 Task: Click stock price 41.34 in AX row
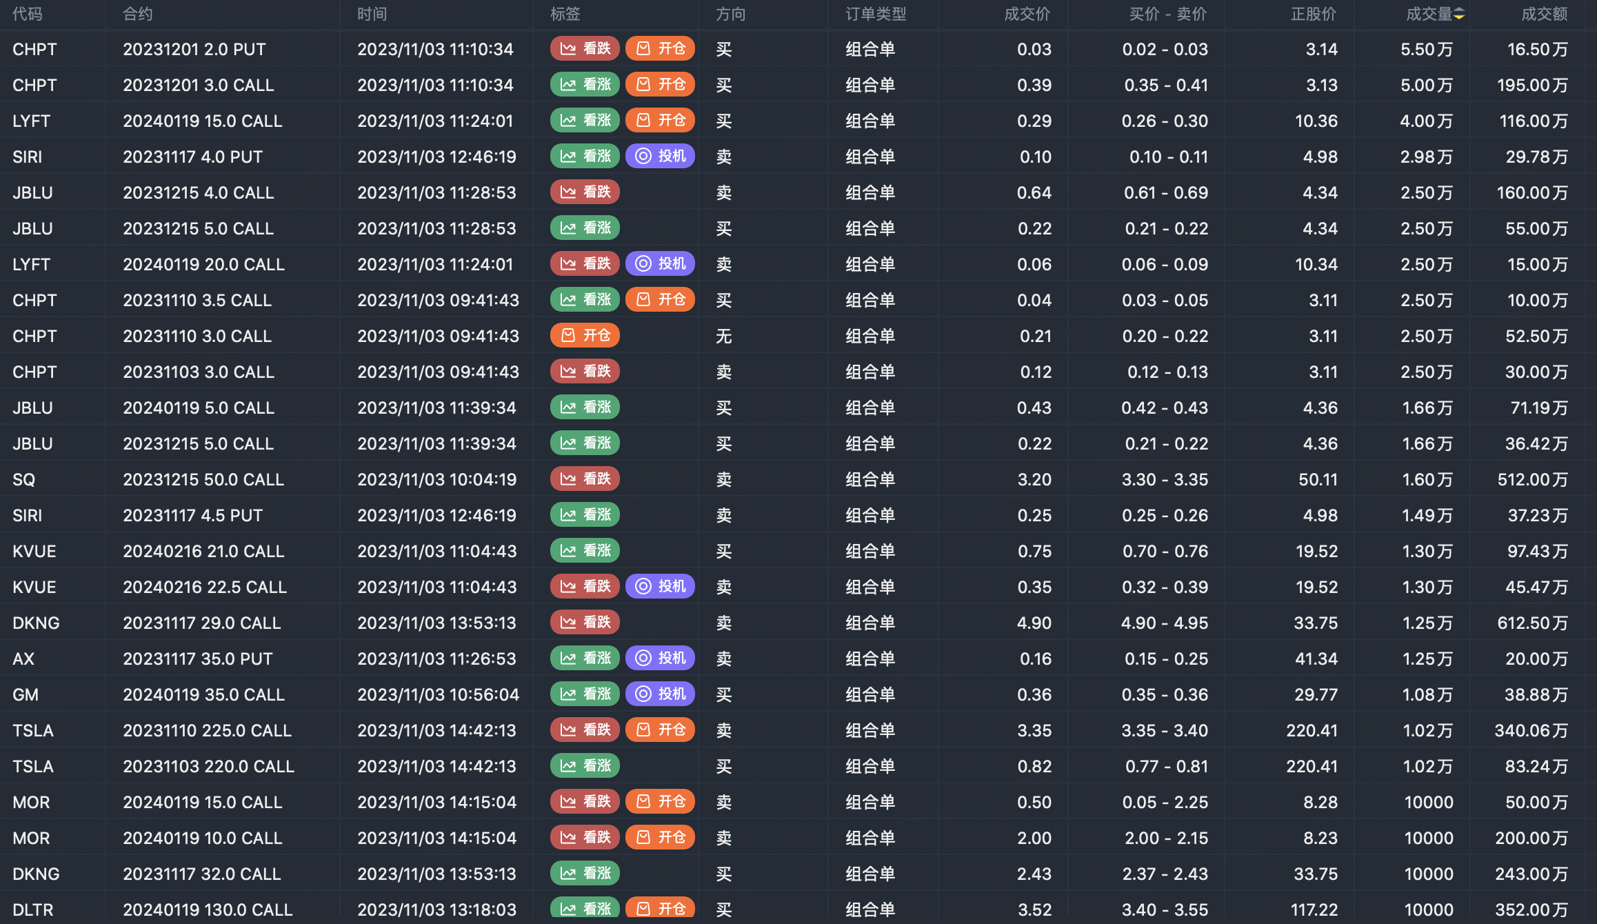click(x=1316, y=659)
